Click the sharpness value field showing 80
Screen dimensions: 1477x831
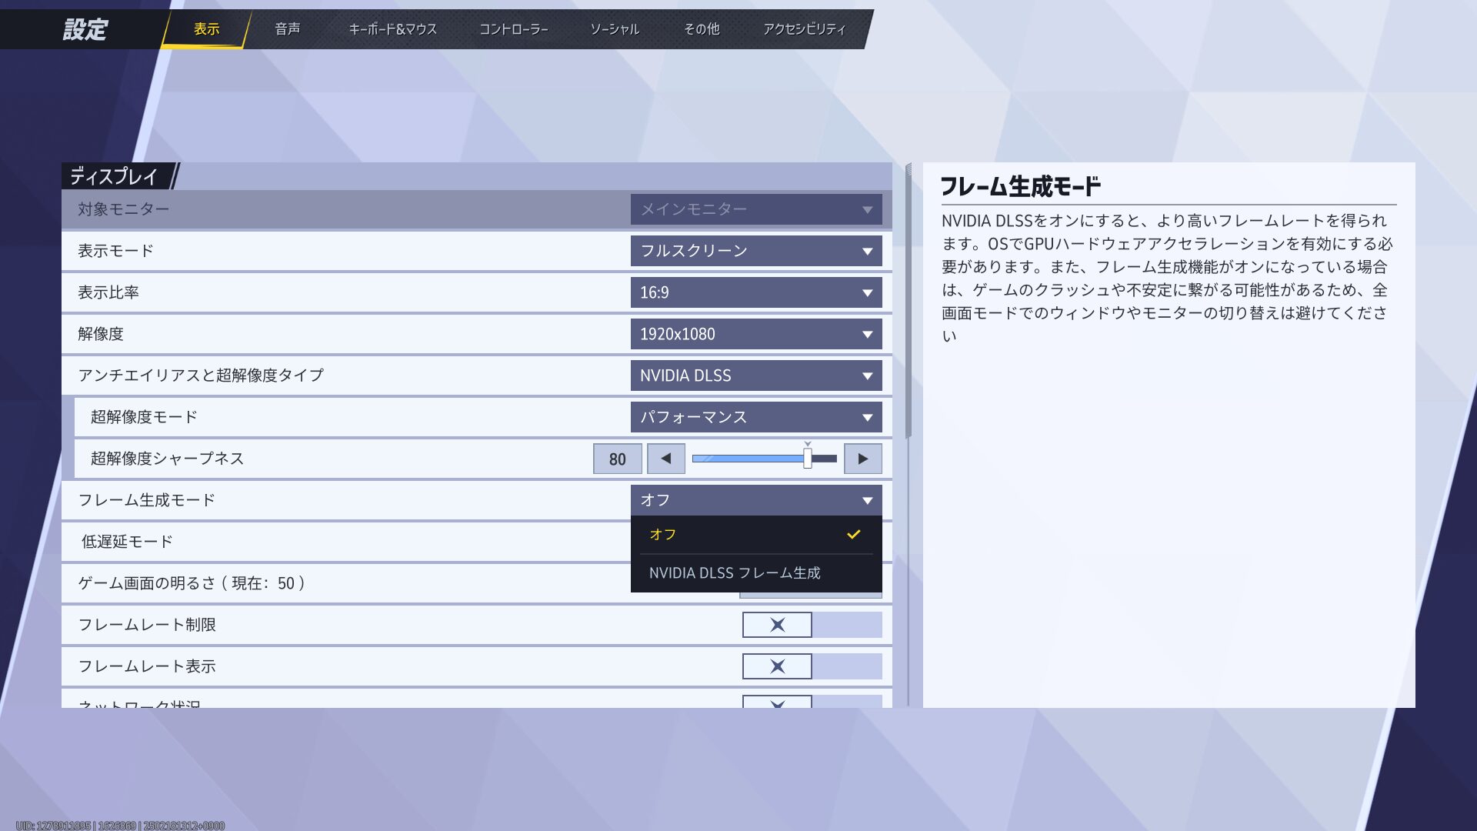pyautogui.click(x=617, y=459)
